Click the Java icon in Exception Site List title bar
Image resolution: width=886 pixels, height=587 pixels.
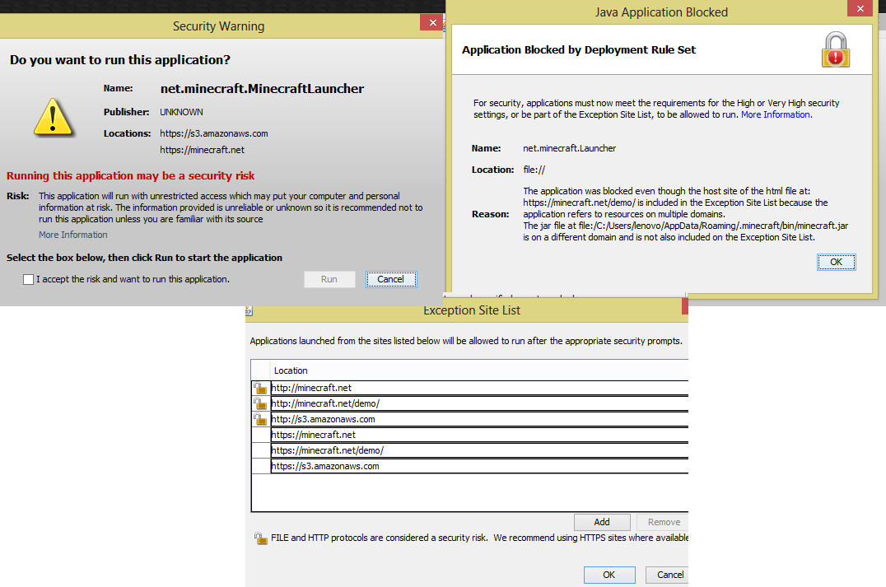[249, 310]
